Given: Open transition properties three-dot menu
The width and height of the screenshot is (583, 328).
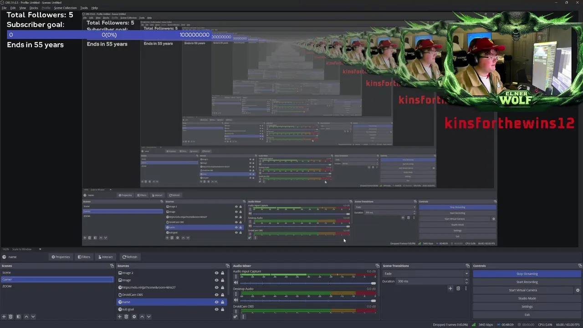Looking at the screenshot, I should click(x=465, y=288).
